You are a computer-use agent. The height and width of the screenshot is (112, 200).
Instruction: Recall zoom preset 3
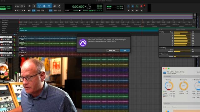tap(20, 11)
